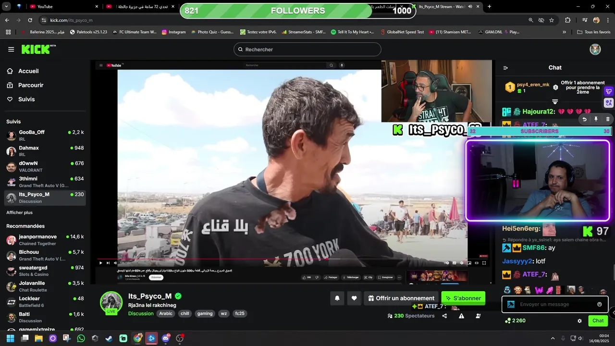615x346 pixels.
Task: Open channel points balance 2 260
Action: [515, 321]
